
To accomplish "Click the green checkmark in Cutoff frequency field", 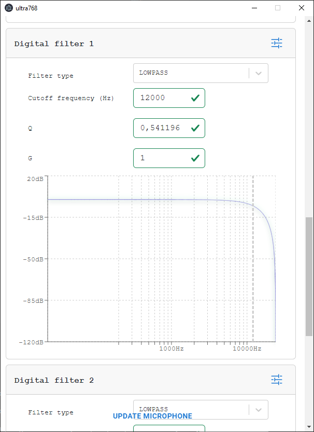I will tap(195, 98).
